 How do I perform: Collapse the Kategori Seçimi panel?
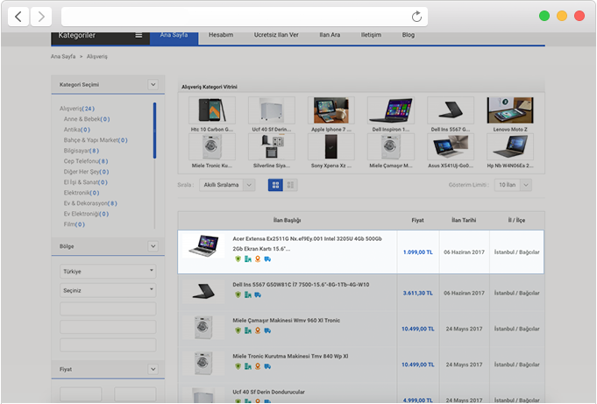(x=153, y=84)
